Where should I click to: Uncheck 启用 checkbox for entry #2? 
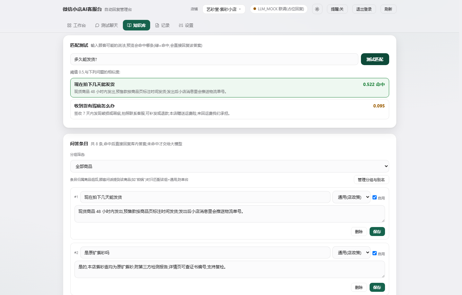(x=374, y=253)
